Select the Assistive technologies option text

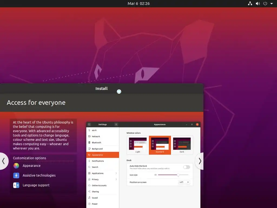point(39,175)
